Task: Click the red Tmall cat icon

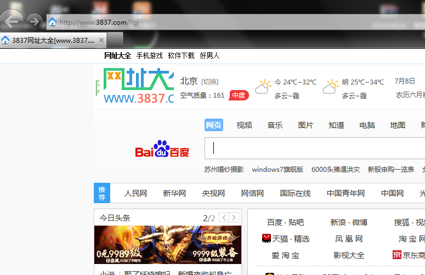Action: click(267, 238)
